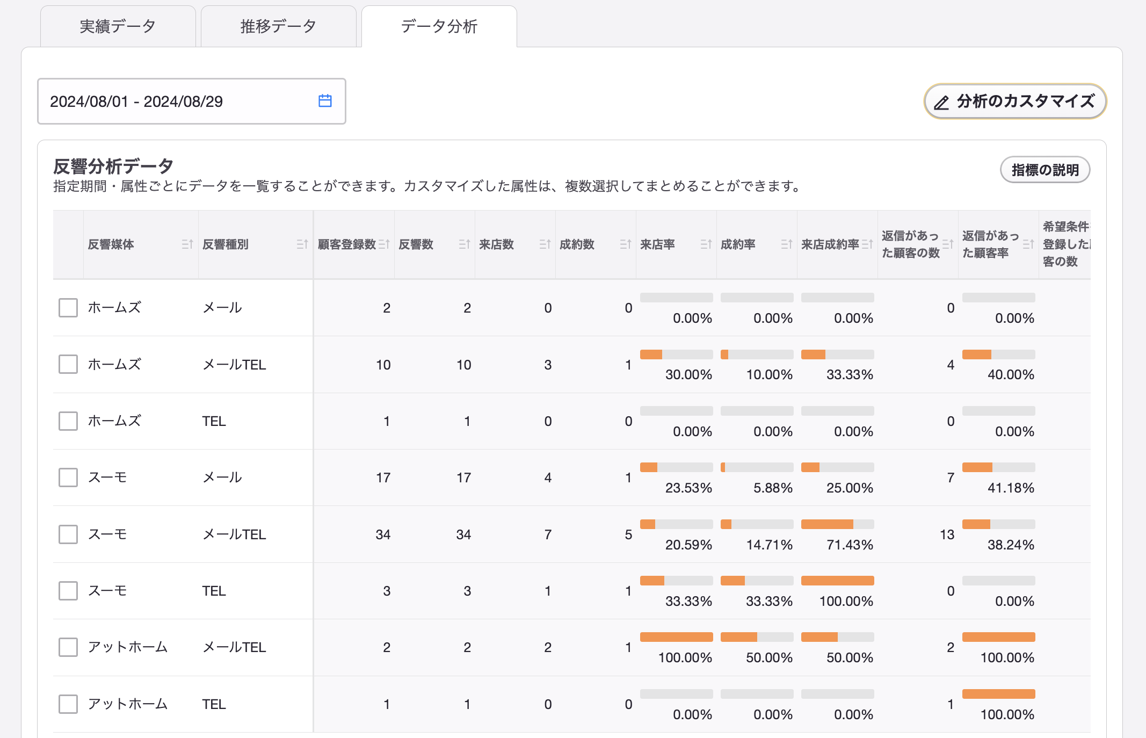This screenshot has width=1146, height=738.
Task: Click 成約率 bar for アットホーム メールTEL
Action: pyautogui.click(x=757, y=637)
